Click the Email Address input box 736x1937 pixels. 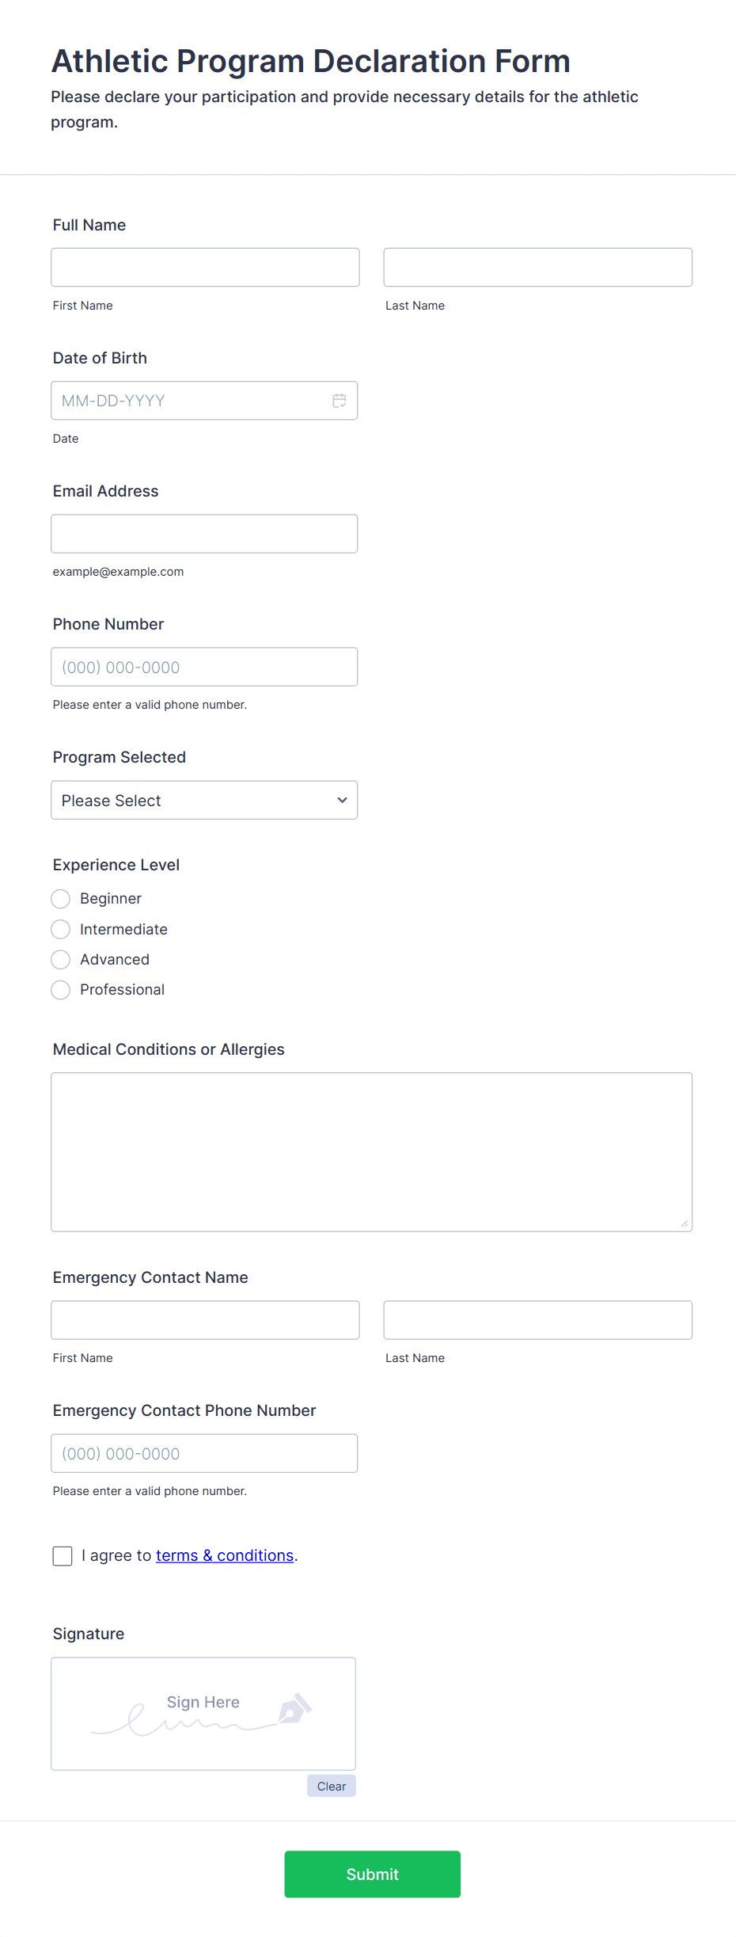coord(204,534)
